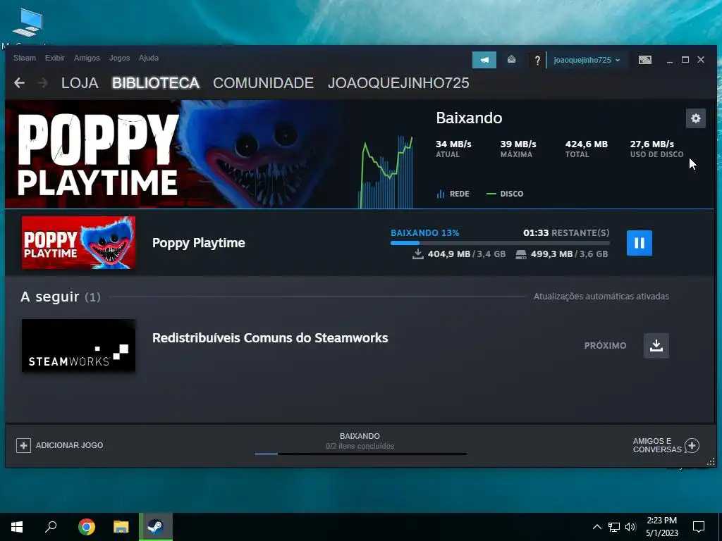The image size is (722, 541).
Task: Start downloading Steamworks redistributables now
Action: pyautogui.click(x=656, y=345)
